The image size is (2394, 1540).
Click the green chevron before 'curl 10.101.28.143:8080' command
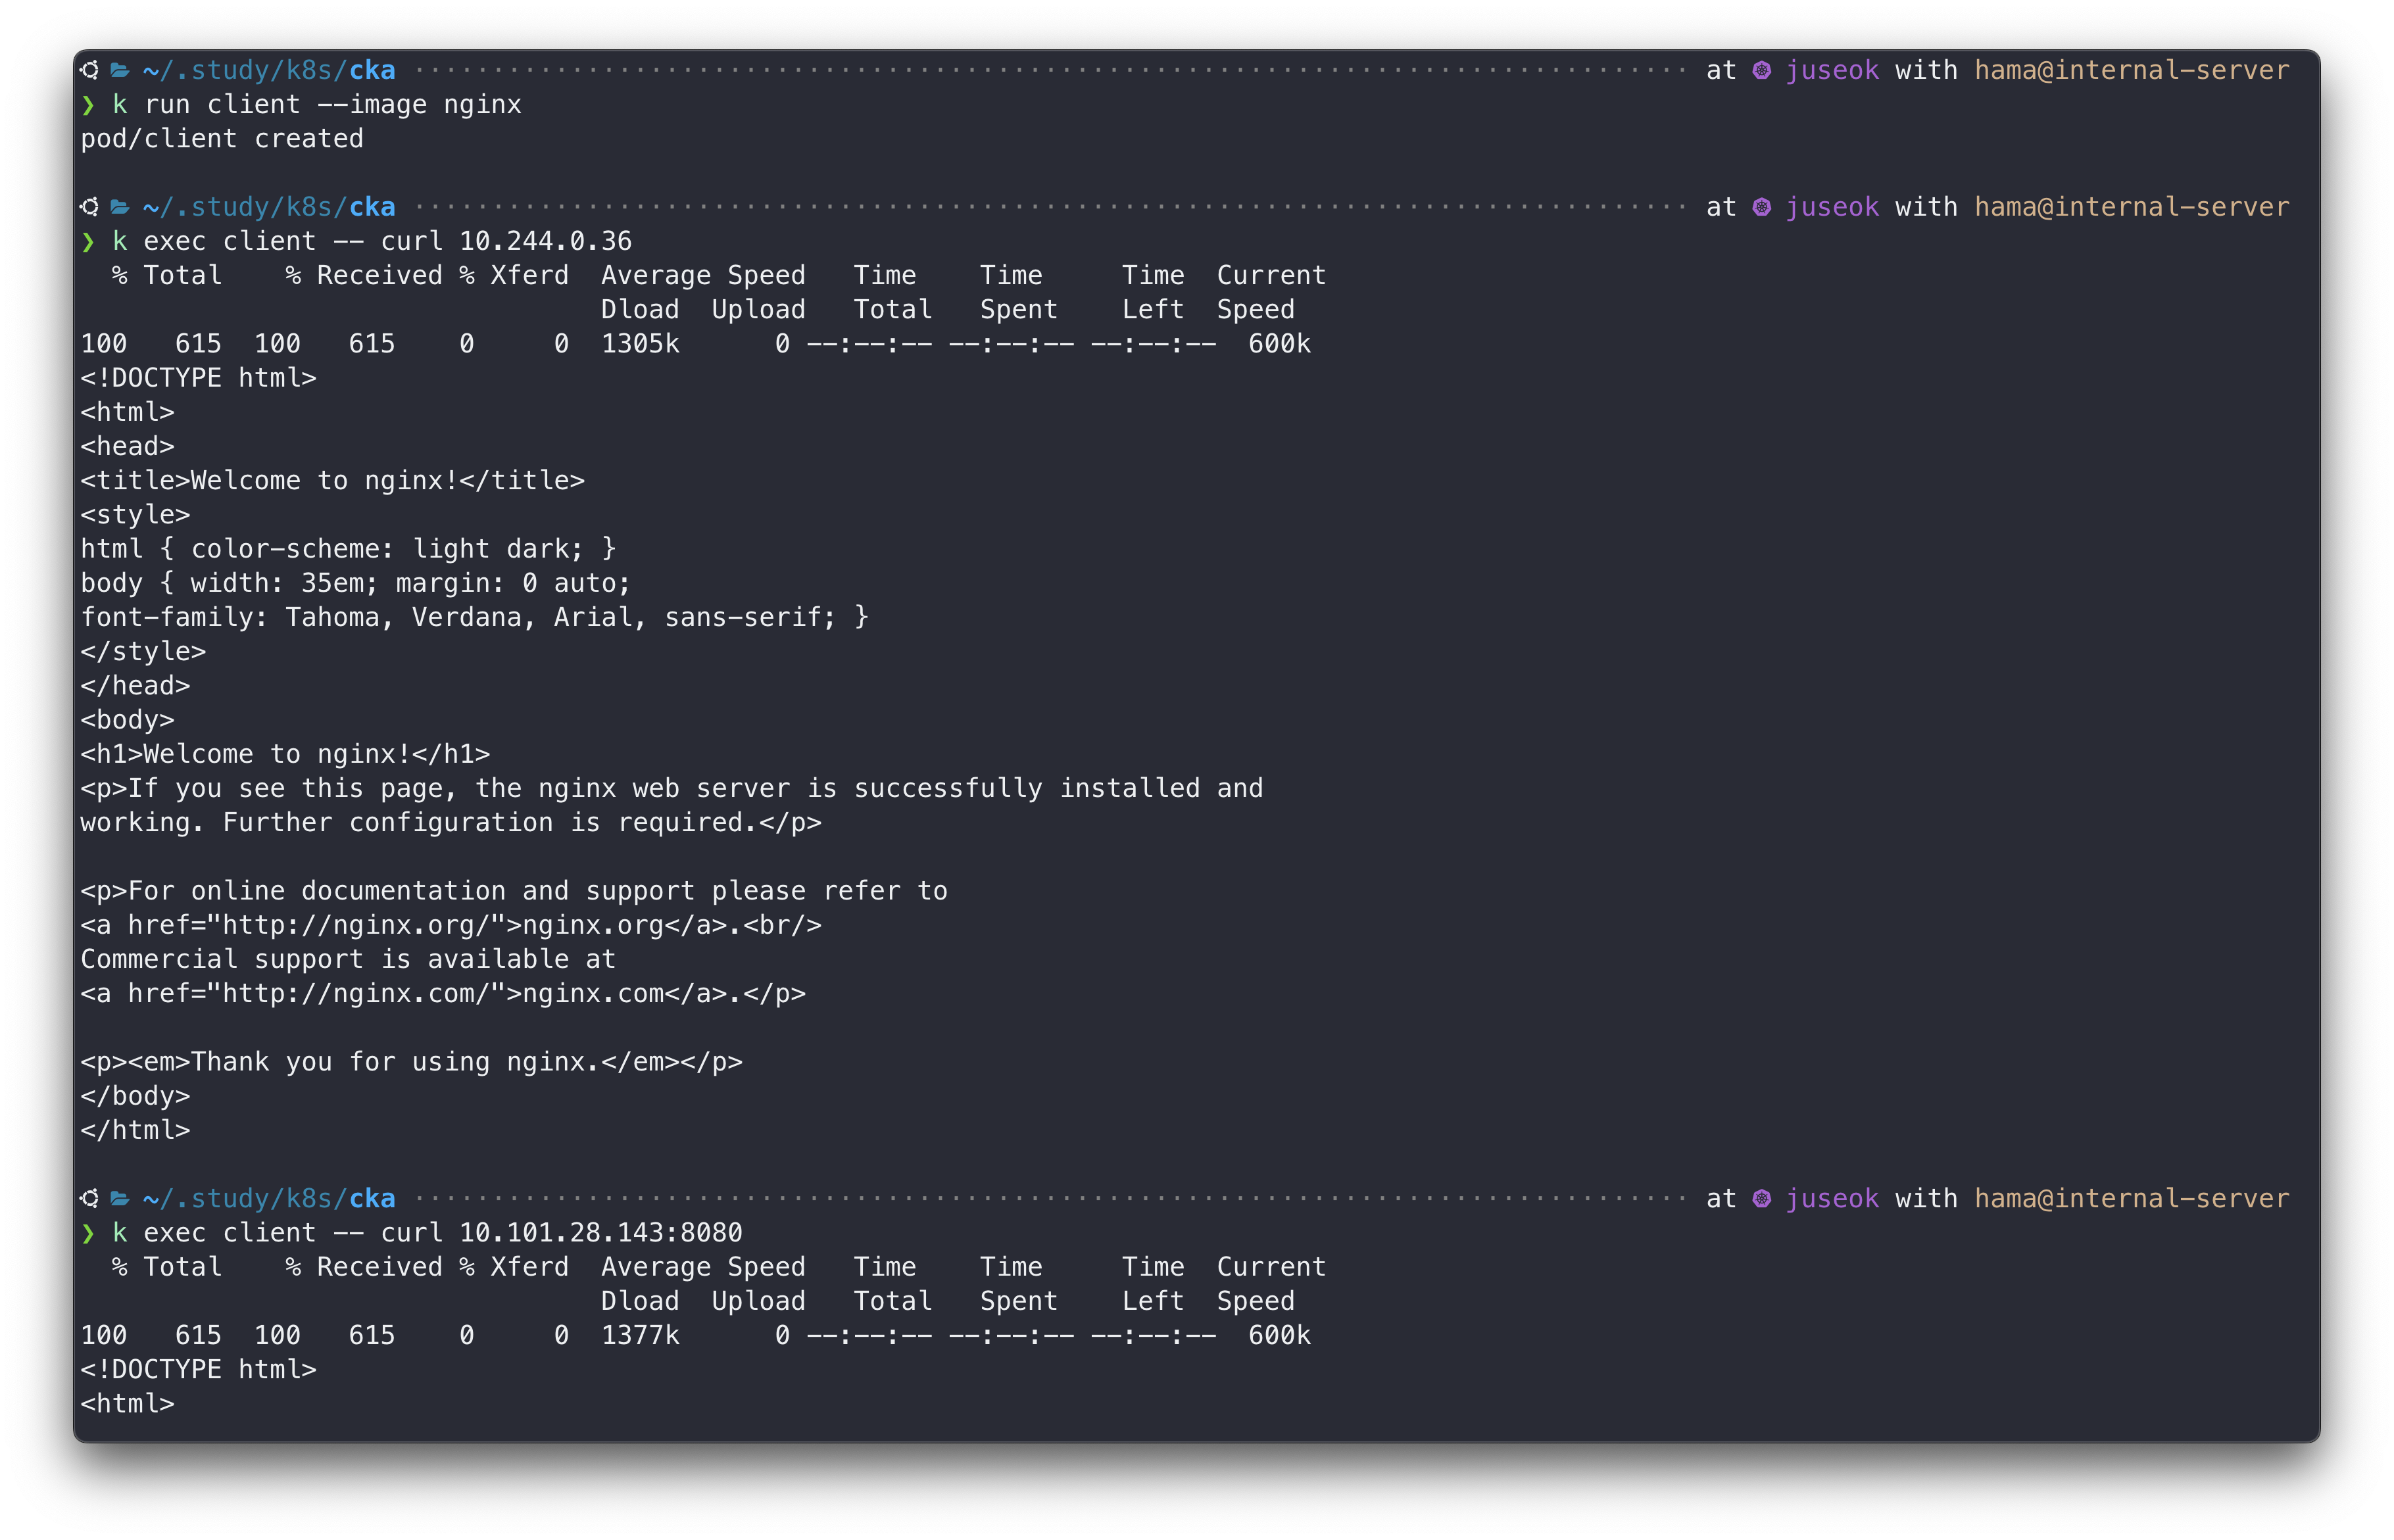pos(88,1233)
